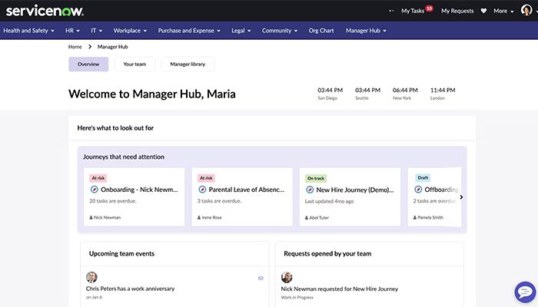Click 'Requests opened by your team' heading
Image resolution: width=538 pixels, height=307 pixels.
pyautogui.click(x=327, y=253)
